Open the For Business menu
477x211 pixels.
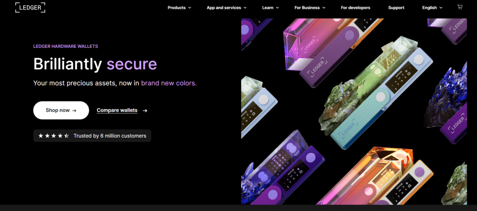[x=307, y=7]
